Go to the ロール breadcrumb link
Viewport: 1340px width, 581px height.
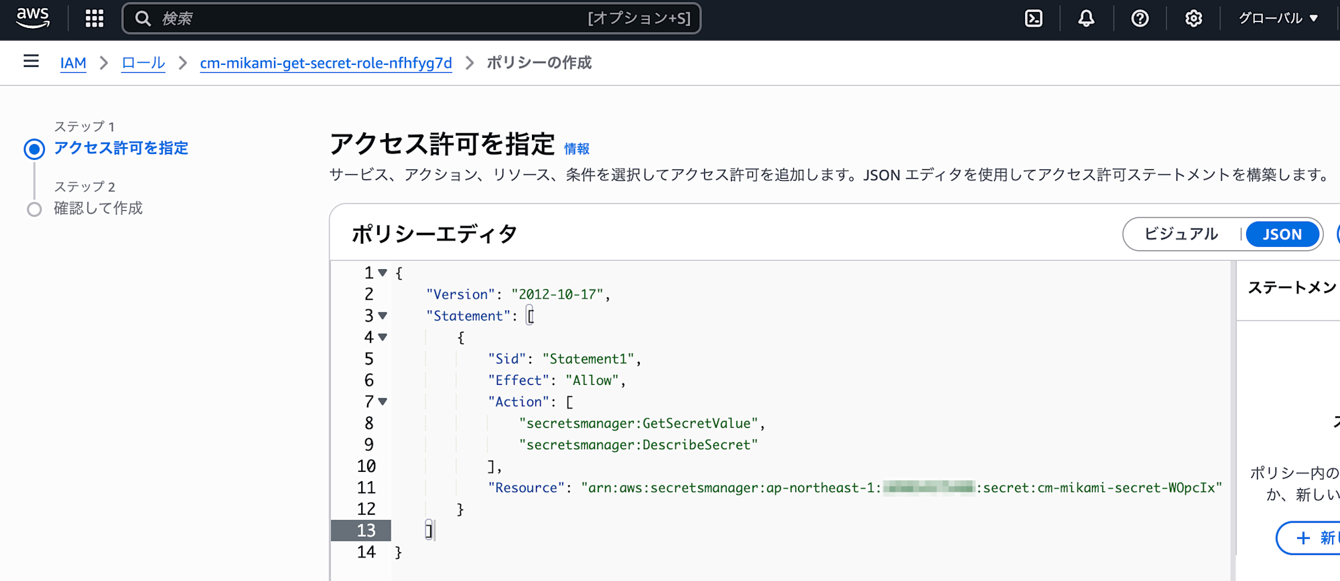[x=143, y=63]
